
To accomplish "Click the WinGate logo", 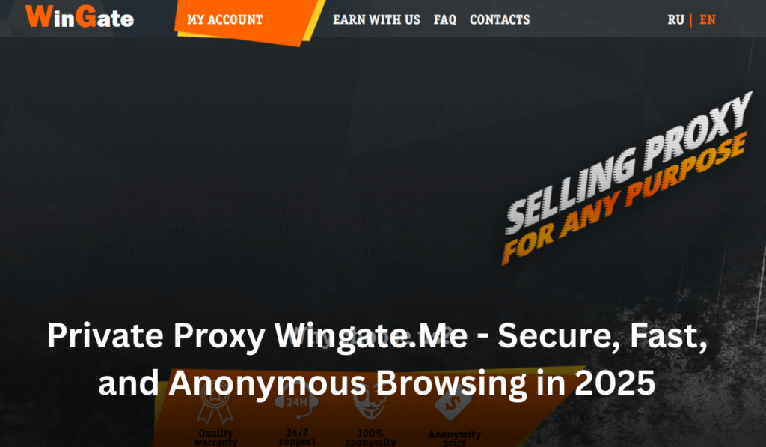I will [79, 16].
